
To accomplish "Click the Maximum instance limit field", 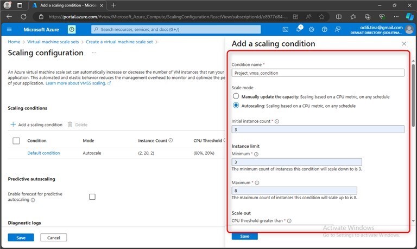I will tap(294, 191).
